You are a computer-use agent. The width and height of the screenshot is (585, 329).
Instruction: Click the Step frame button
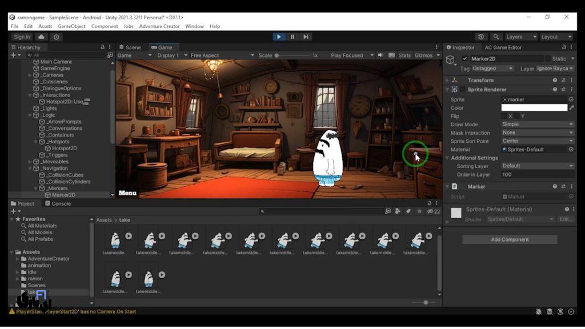[306, 37]
